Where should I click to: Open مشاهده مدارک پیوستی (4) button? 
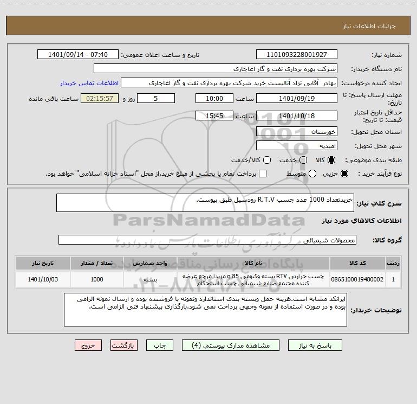click(231, 345)
